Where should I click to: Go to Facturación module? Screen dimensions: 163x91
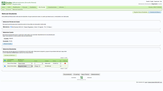click(148, 4)
